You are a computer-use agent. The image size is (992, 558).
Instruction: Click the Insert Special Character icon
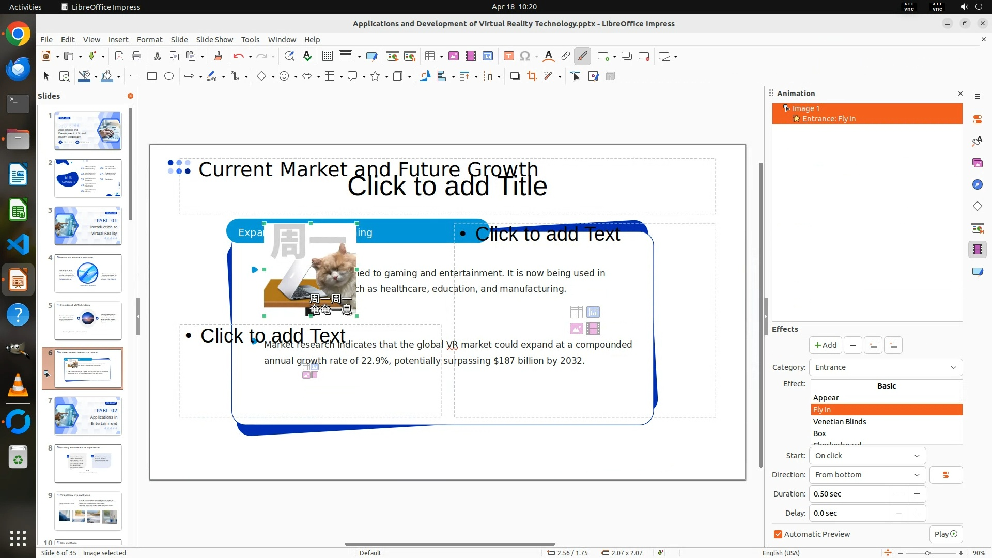point(525,56)
